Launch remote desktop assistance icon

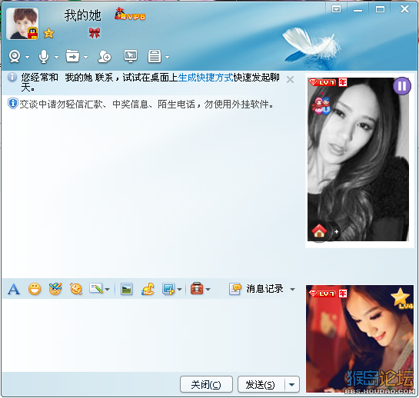pos(131,56)
